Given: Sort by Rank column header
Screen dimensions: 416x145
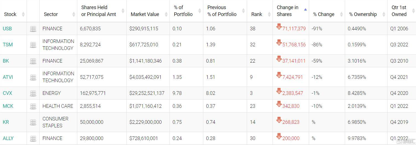Looking at the screenshot, I should tap(256, 14).
